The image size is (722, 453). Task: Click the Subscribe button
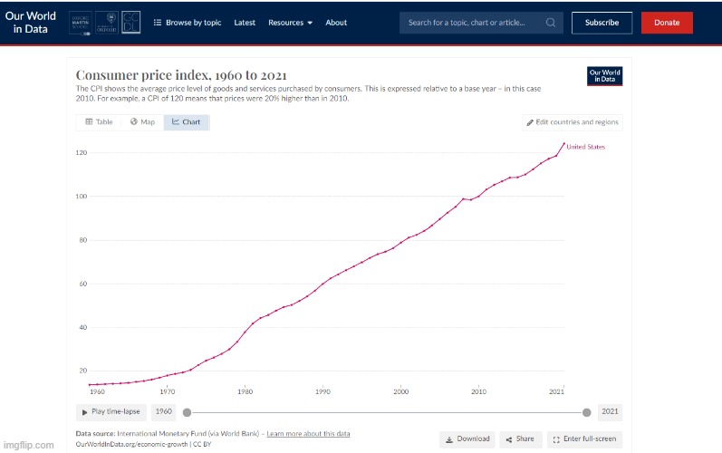[x=602, y=23]
